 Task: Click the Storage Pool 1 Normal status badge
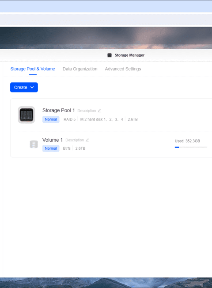(51, 119)
